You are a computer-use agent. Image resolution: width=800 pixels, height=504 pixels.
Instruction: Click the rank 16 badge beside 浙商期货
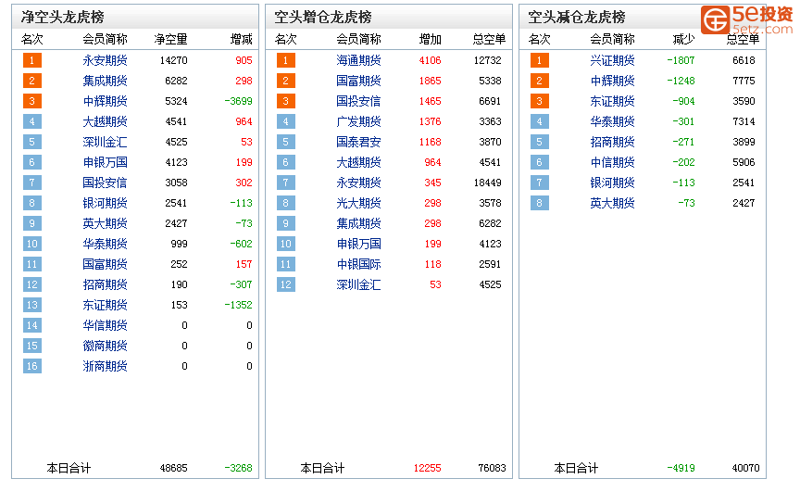pyautogui.click(x=32, y=366)
